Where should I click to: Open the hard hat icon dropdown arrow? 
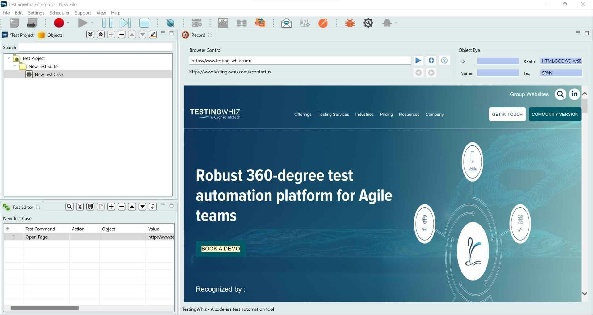tap(396, 23)
